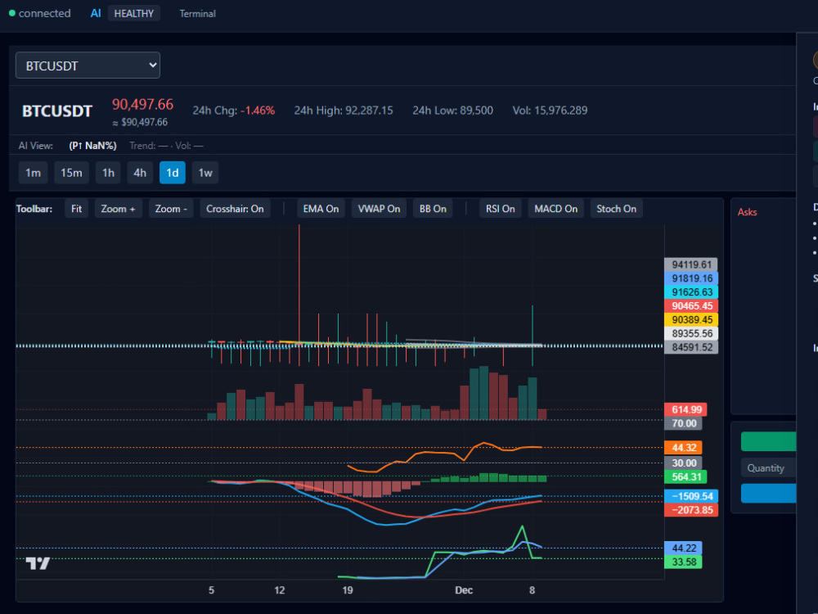Click the 90465.45 red price label
This screenshot has width=818, height=614.
coord(691,306)
